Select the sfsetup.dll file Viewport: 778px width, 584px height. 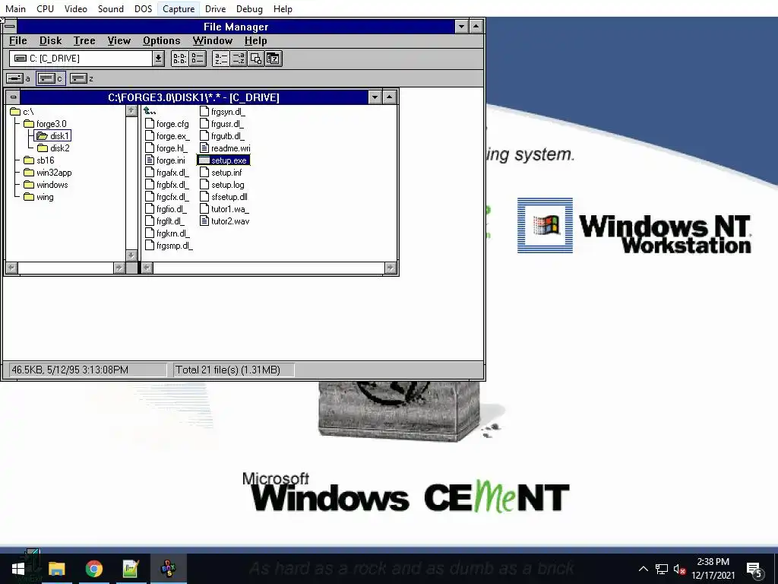[224, 197]
